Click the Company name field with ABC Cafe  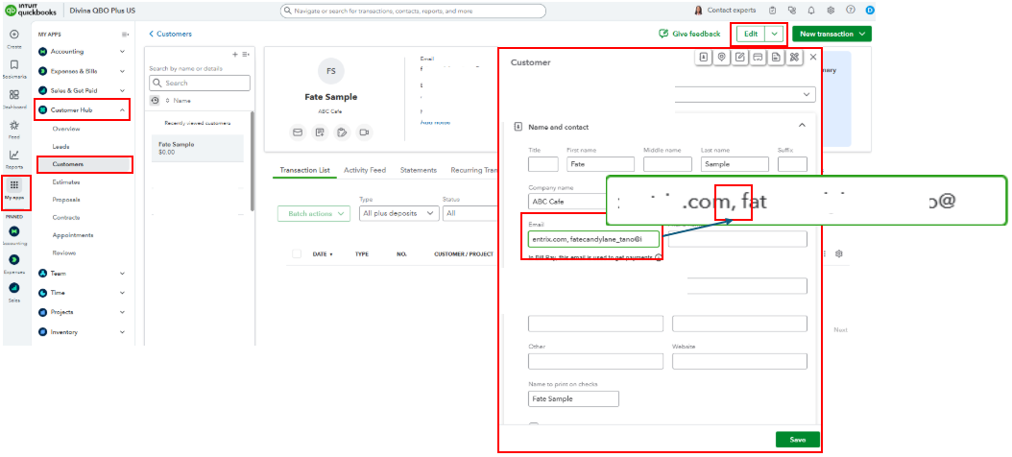[x=566, y=201]
